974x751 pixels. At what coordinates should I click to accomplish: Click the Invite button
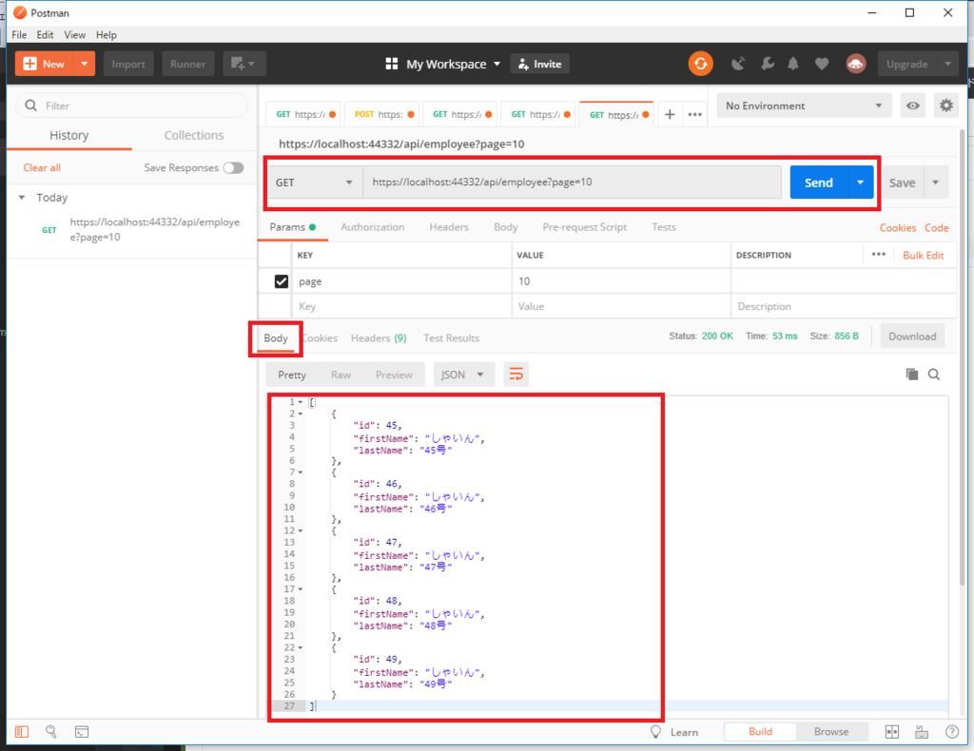pyautogui.click(x=540, y=64)
